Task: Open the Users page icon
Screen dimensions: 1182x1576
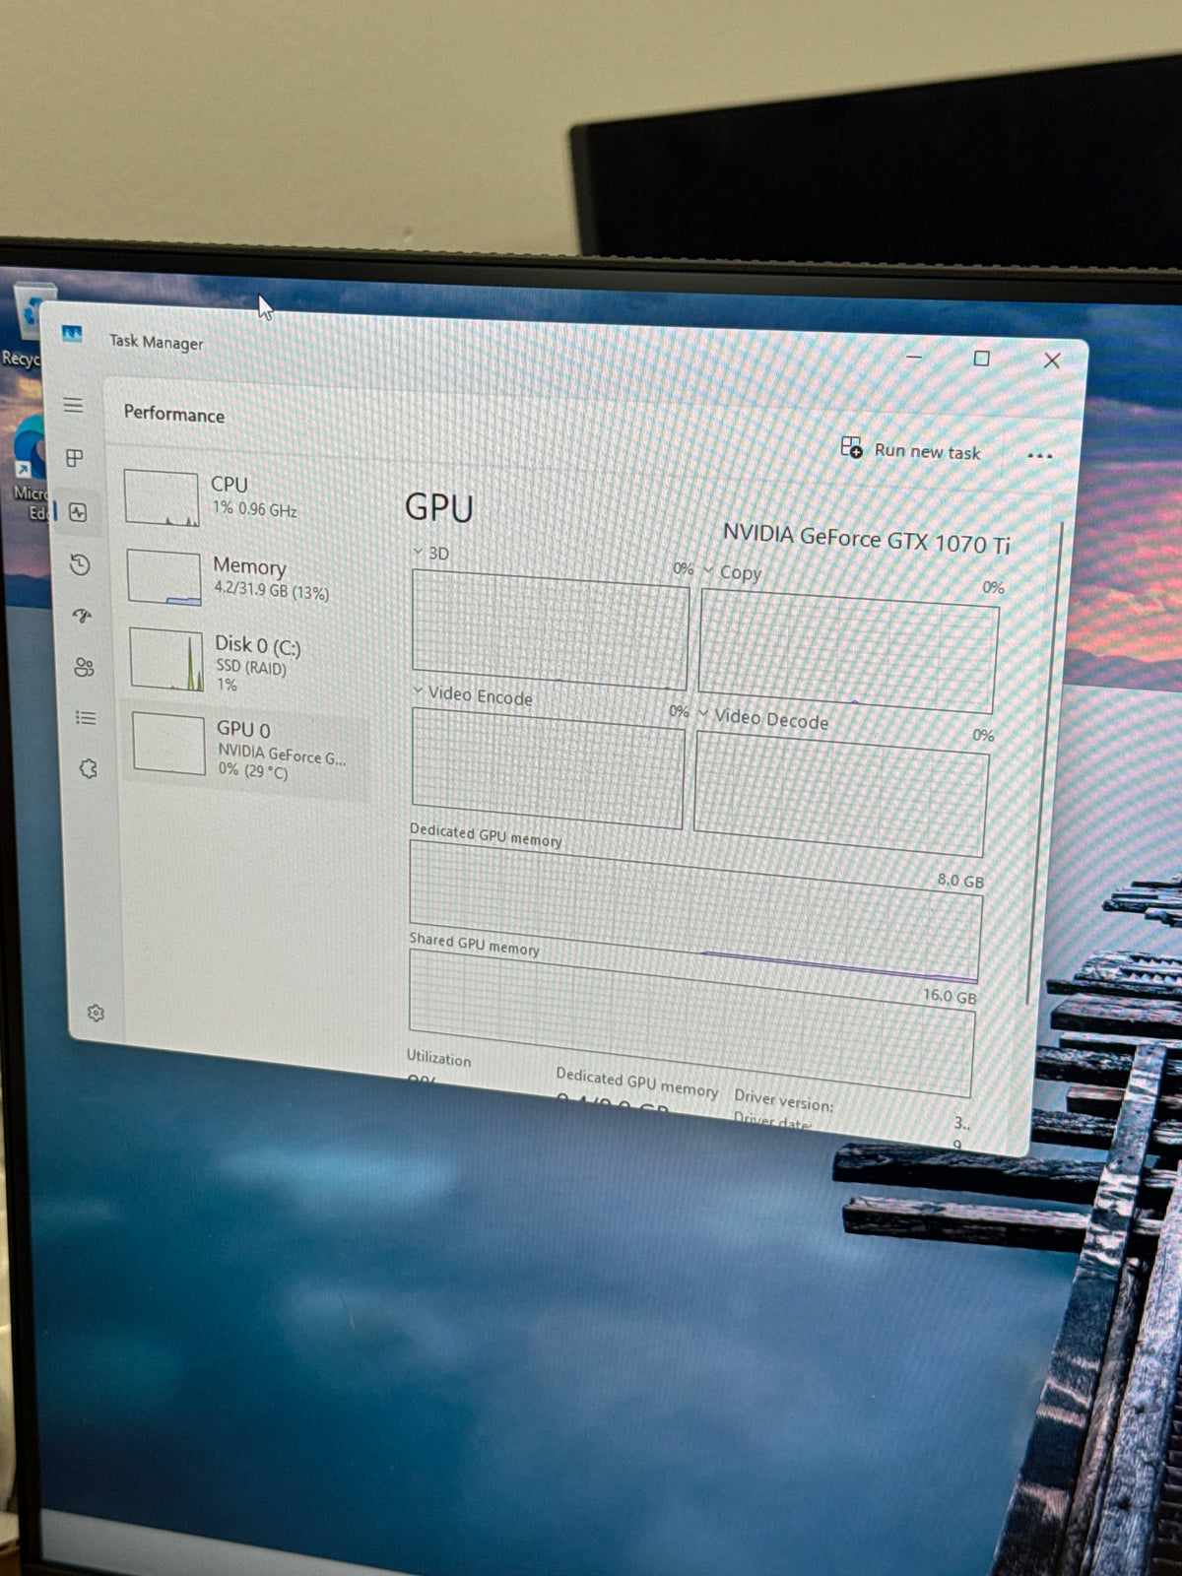Action: tap(85, 667)
